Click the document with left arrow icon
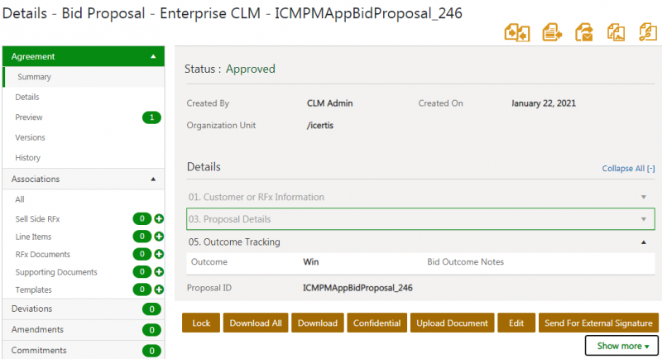The width and height of the screenshot is (662, 359). tap(552, 32)
